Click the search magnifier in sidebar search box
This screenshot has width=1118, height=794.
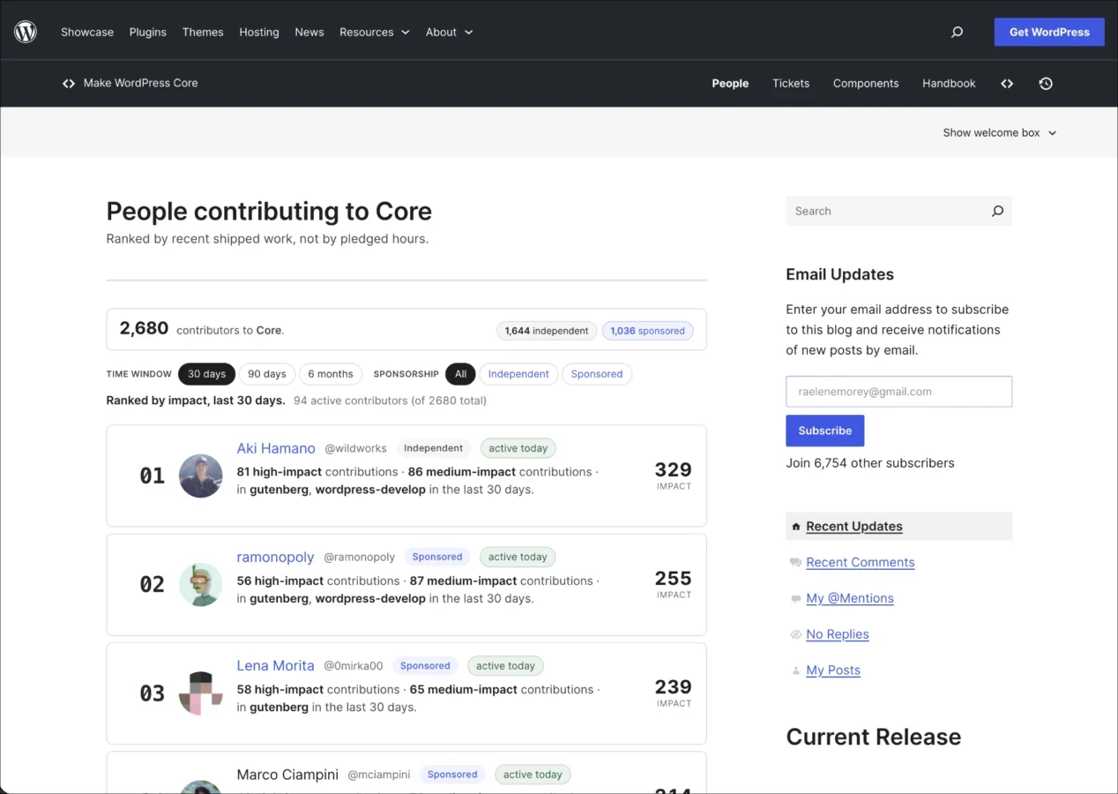pos(997,211)
